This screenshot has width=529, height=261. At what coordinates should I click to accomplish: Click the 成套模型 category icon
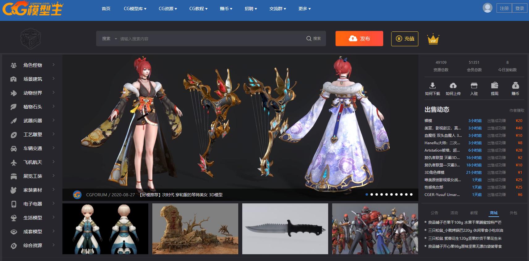[x=13, y=232]
